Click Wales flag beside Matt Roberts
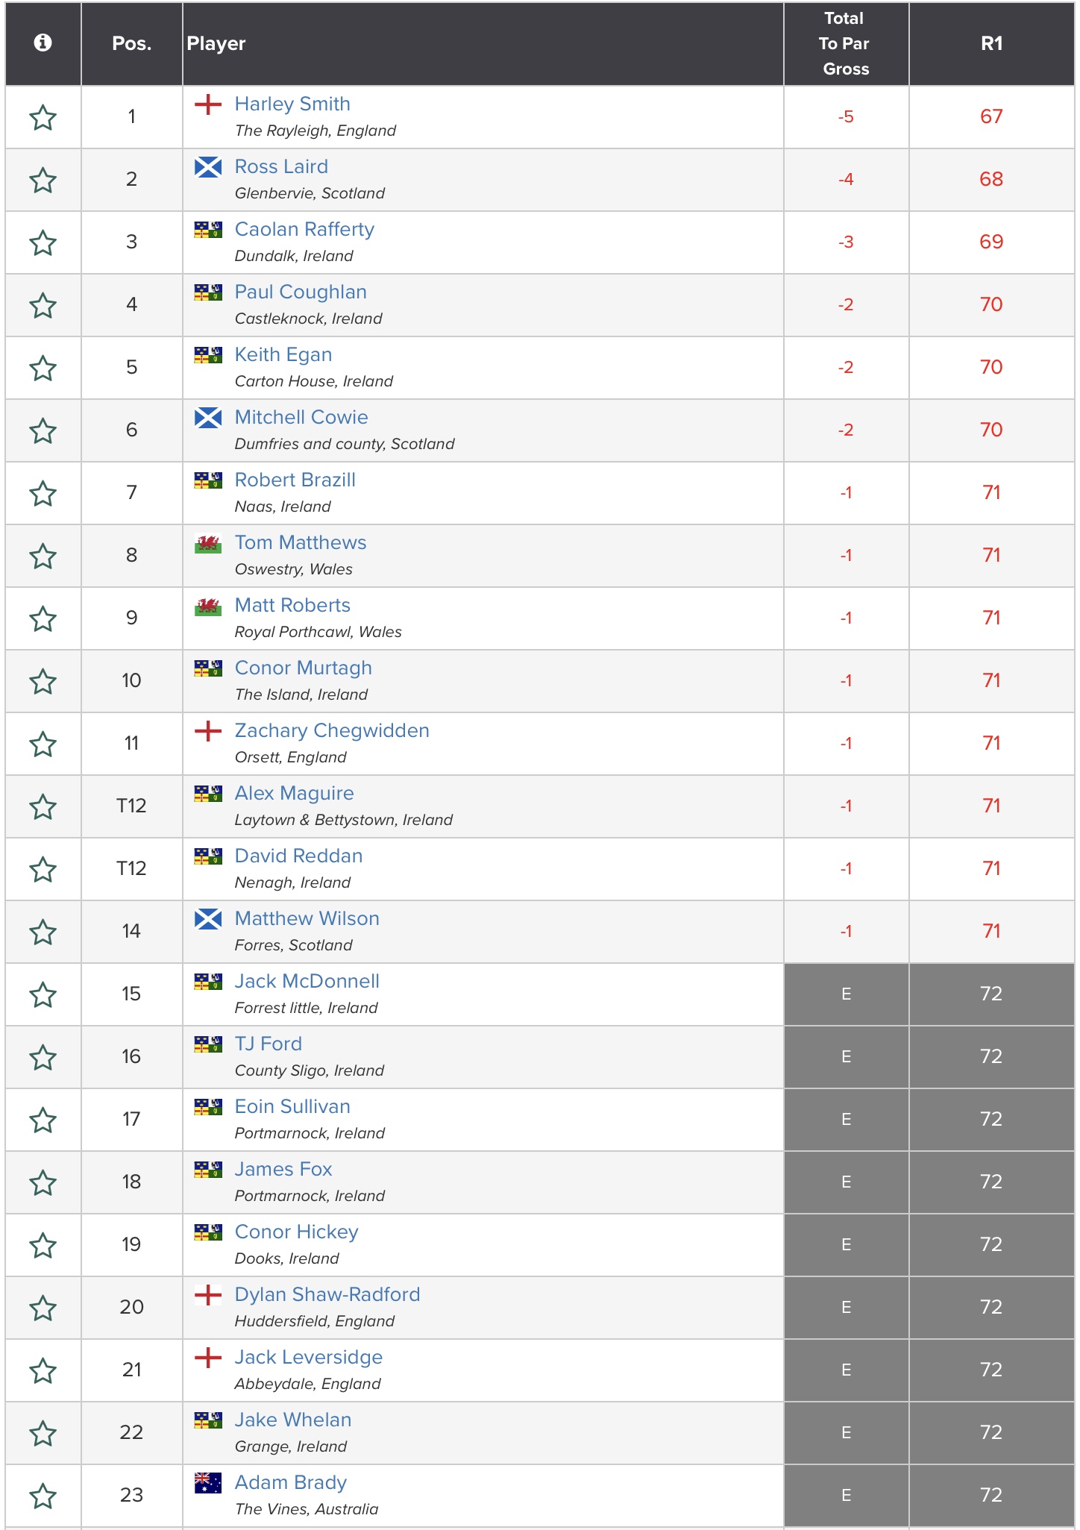The width and height of the screenshot is (1080, 1530). click(x=208, y=606)
